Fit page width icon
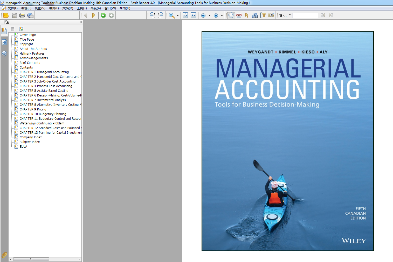 tap(193, 15)
